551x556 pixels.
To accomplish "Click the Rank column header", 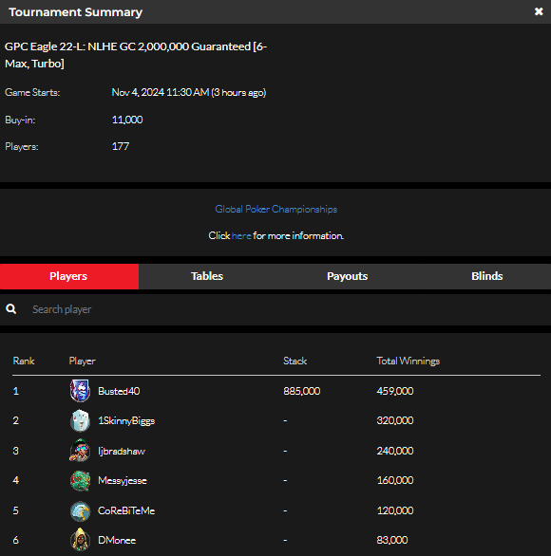I will (x=24, y=361).
